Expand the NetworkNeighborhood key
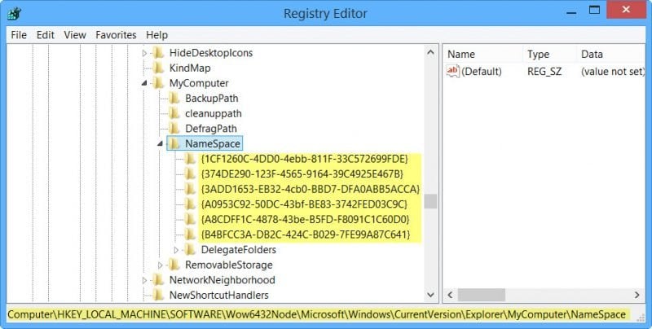This screenshot has width=652, height=329. [x=144, y=280]
